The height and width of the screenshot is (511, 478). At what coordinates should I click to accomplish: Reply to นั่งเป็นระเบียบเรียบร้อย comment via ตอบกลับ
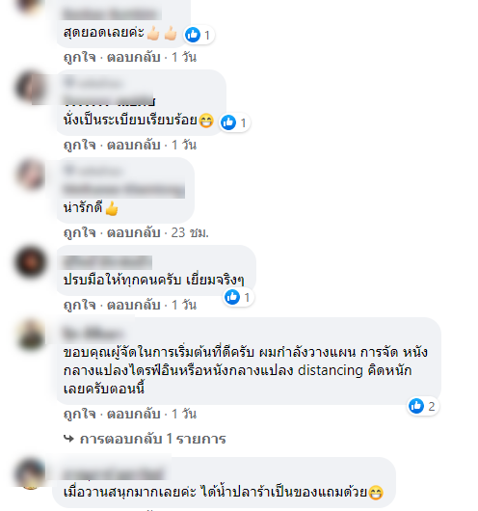click(x=134, y=145)
